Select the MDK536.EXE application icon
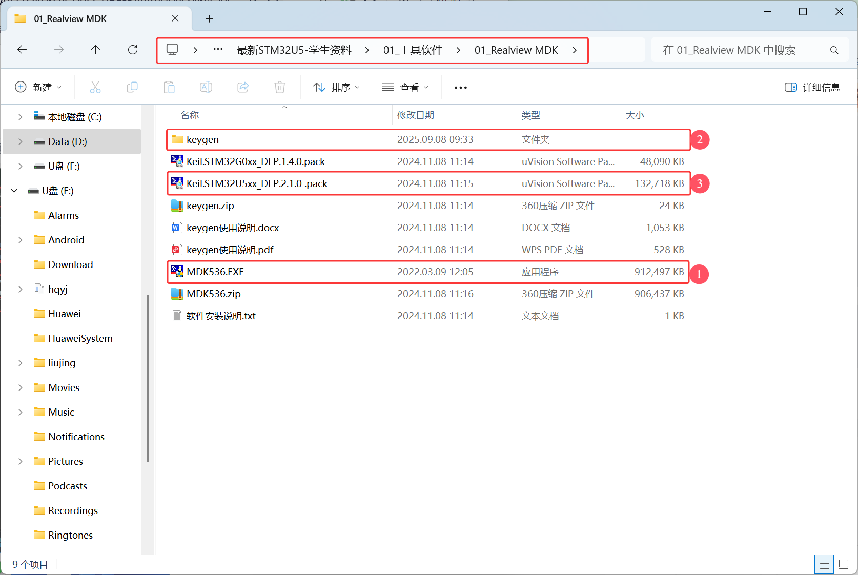This screenshot has height=575, width=858. point(177,272)
